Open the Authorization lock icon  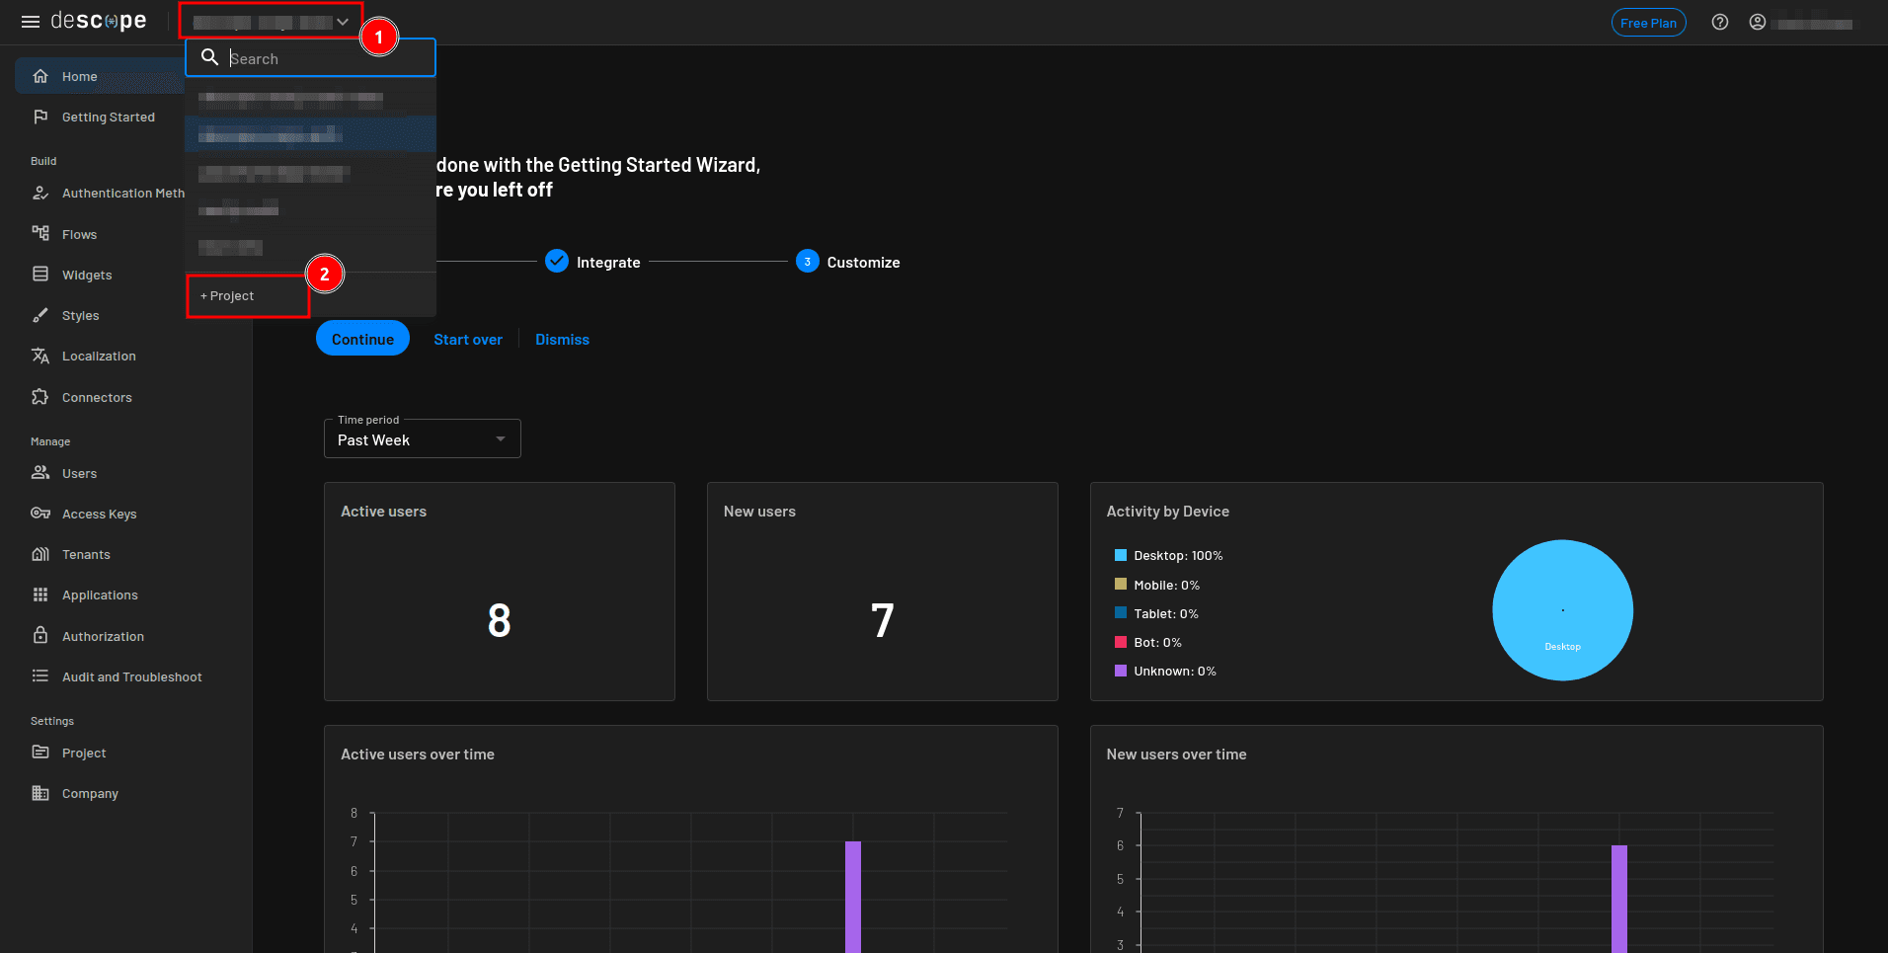click(40, 636)
